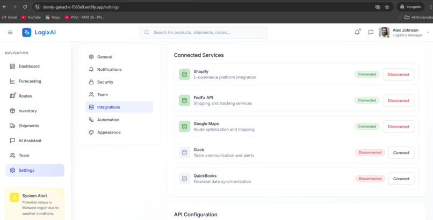Click the Security lock icon
This screenshot has height=220, width=433.
pos(91,82)
